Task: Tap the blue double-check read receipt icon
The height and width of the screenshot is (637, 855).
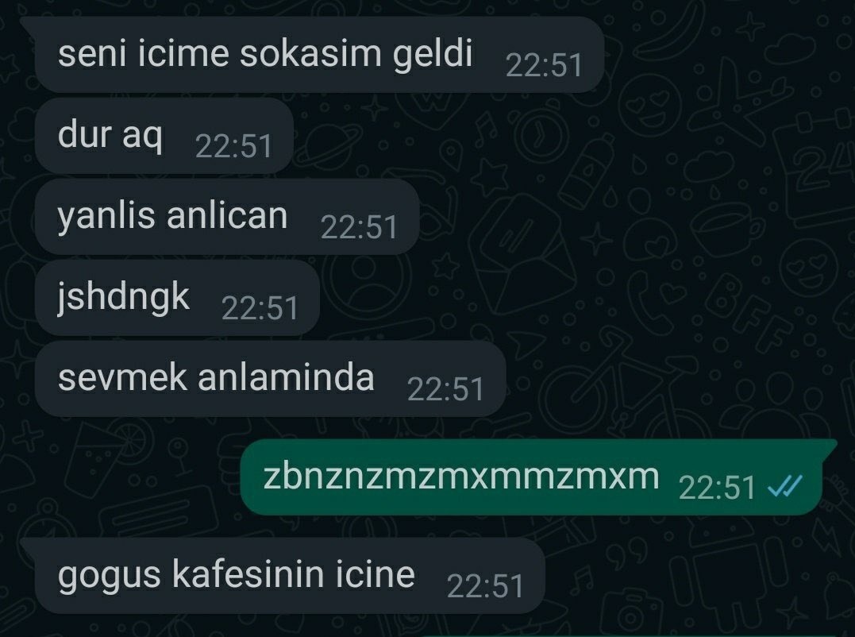Action: point(784,486)
